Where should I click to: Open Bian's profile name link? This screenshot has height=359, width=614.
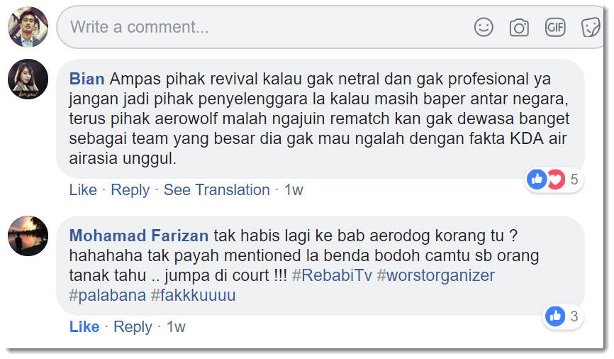click(x=87, y=79)
